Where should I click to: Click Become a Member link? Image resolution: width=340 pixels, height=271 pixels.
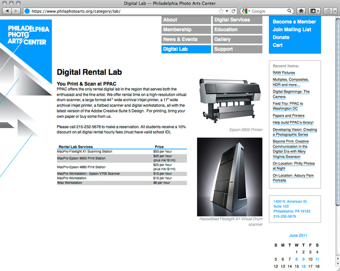(x=294, y=22)
